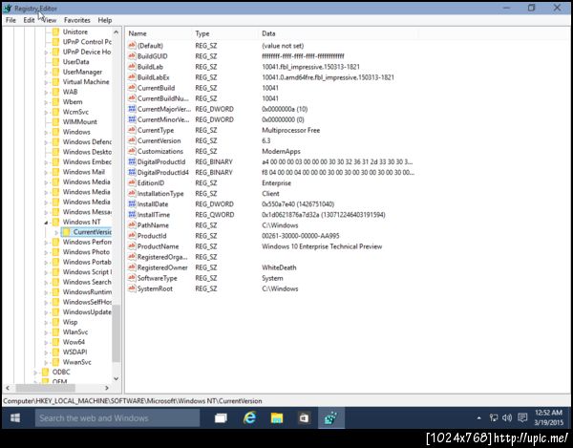Expand the WindowsUpdate key
Viewport: 573px width, 448px height.
46,312
